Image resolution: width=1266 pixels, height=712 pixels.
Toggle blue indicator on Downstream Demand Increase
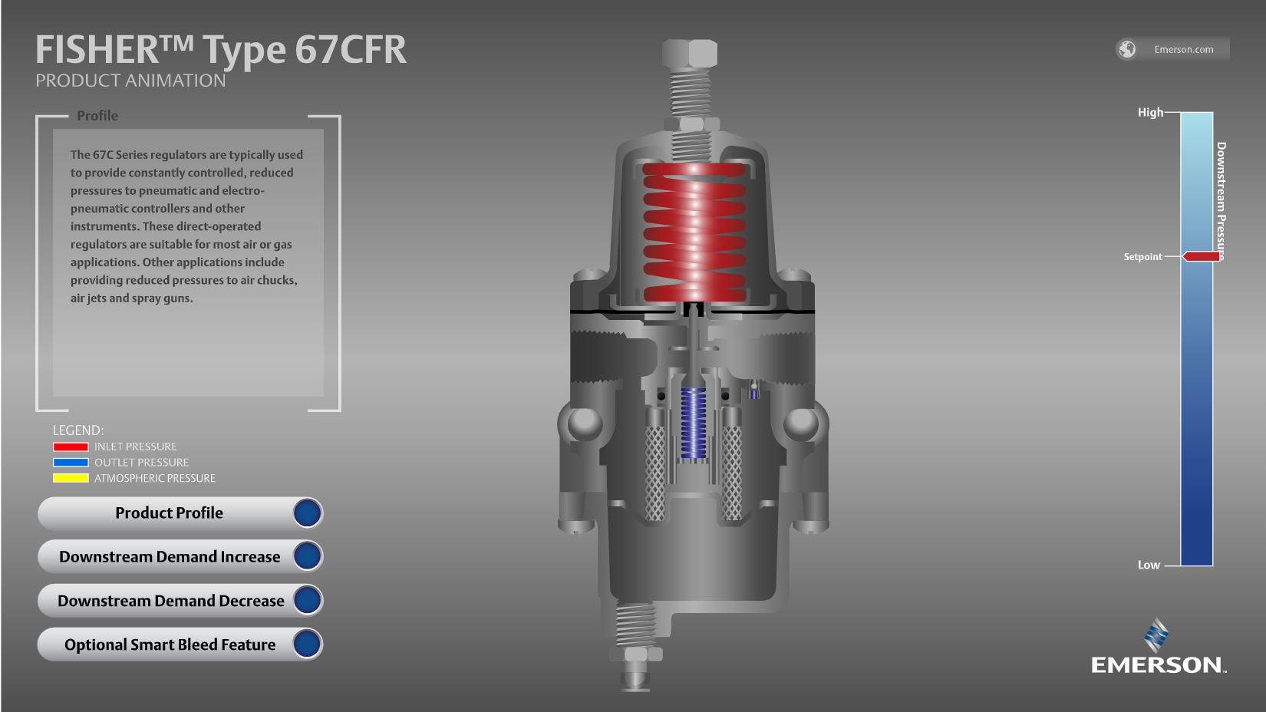(x=307, y=557)
